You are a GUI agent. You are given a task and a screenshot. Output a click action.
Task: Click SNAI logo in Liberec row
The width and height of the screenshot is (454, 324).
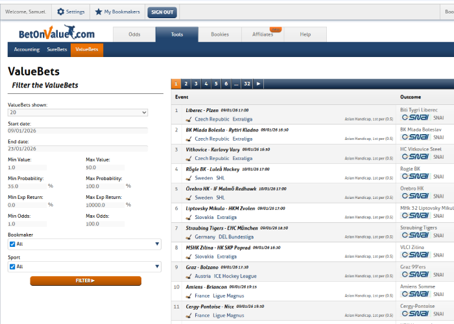click(x=416, y=117)
